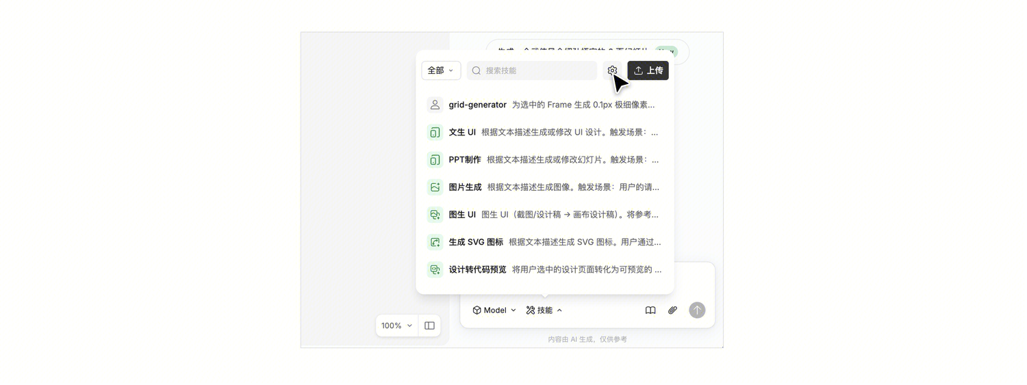Select the 生成 SVG 图标 skill
Screen dimensions: 1027x385
click(545, 241)
